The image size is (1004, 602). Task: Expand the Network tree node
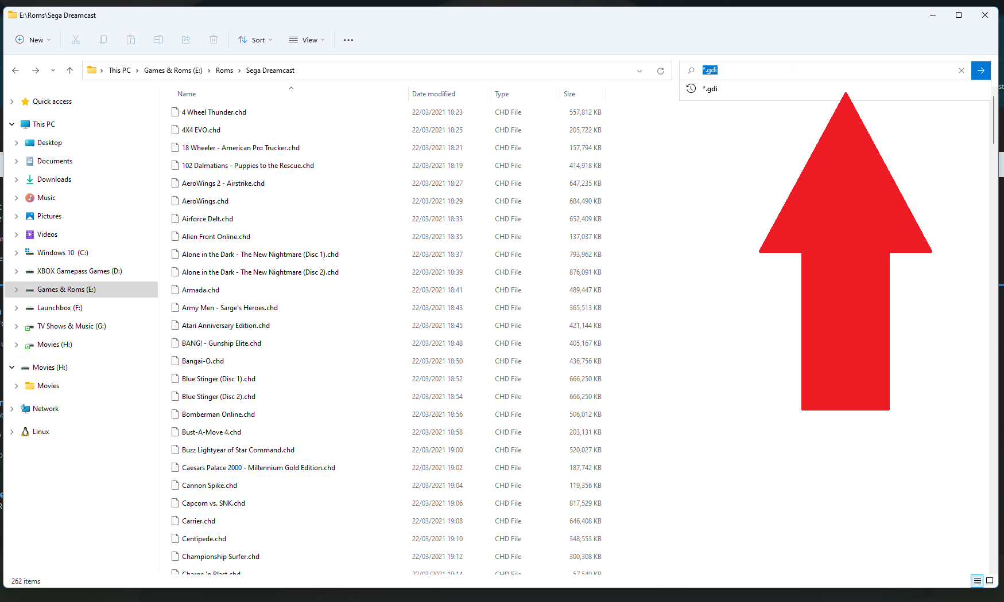click(11, 409)
